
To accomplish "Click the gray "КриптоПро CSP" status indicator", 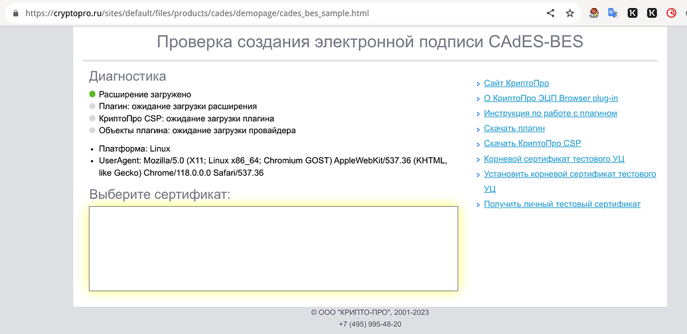I will pos(92,119).
